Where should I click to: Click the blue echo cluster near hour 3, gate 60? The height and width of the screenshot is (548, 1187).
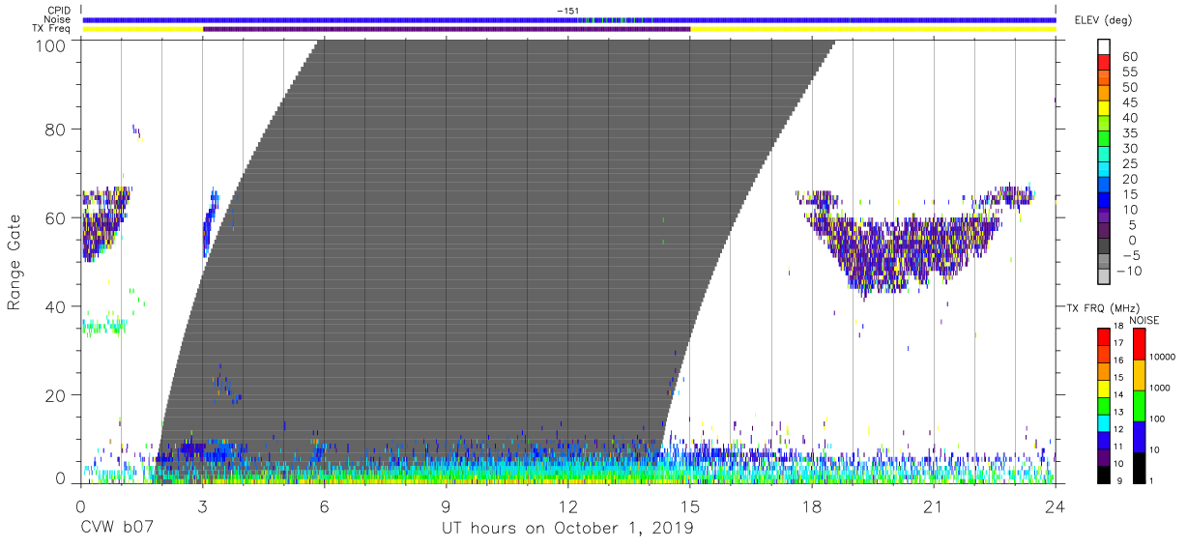click(x=210, y=222)
